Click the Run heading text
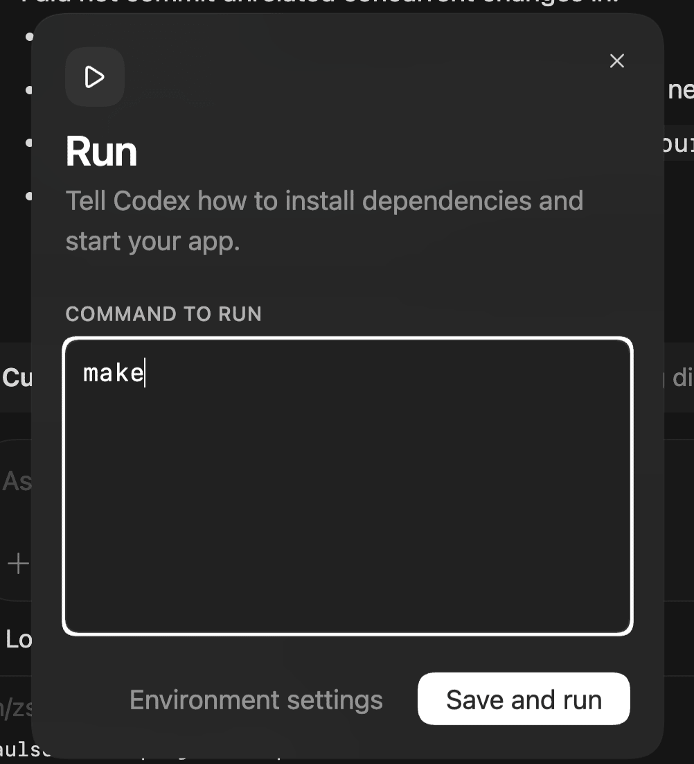 tap(101, 152)
